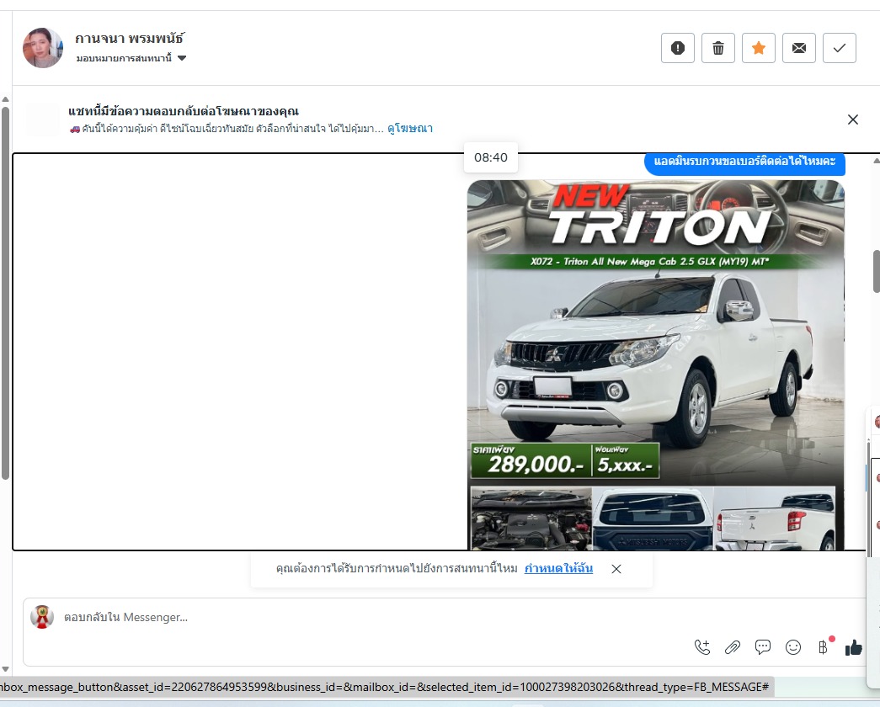Mark conversation as spam icon
This screenshot has width=880, height=707.
[x=677, y=48]
